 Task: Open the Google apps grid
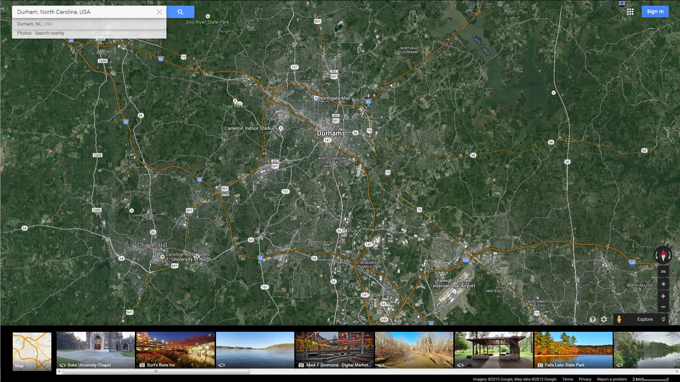coord(630,12)
